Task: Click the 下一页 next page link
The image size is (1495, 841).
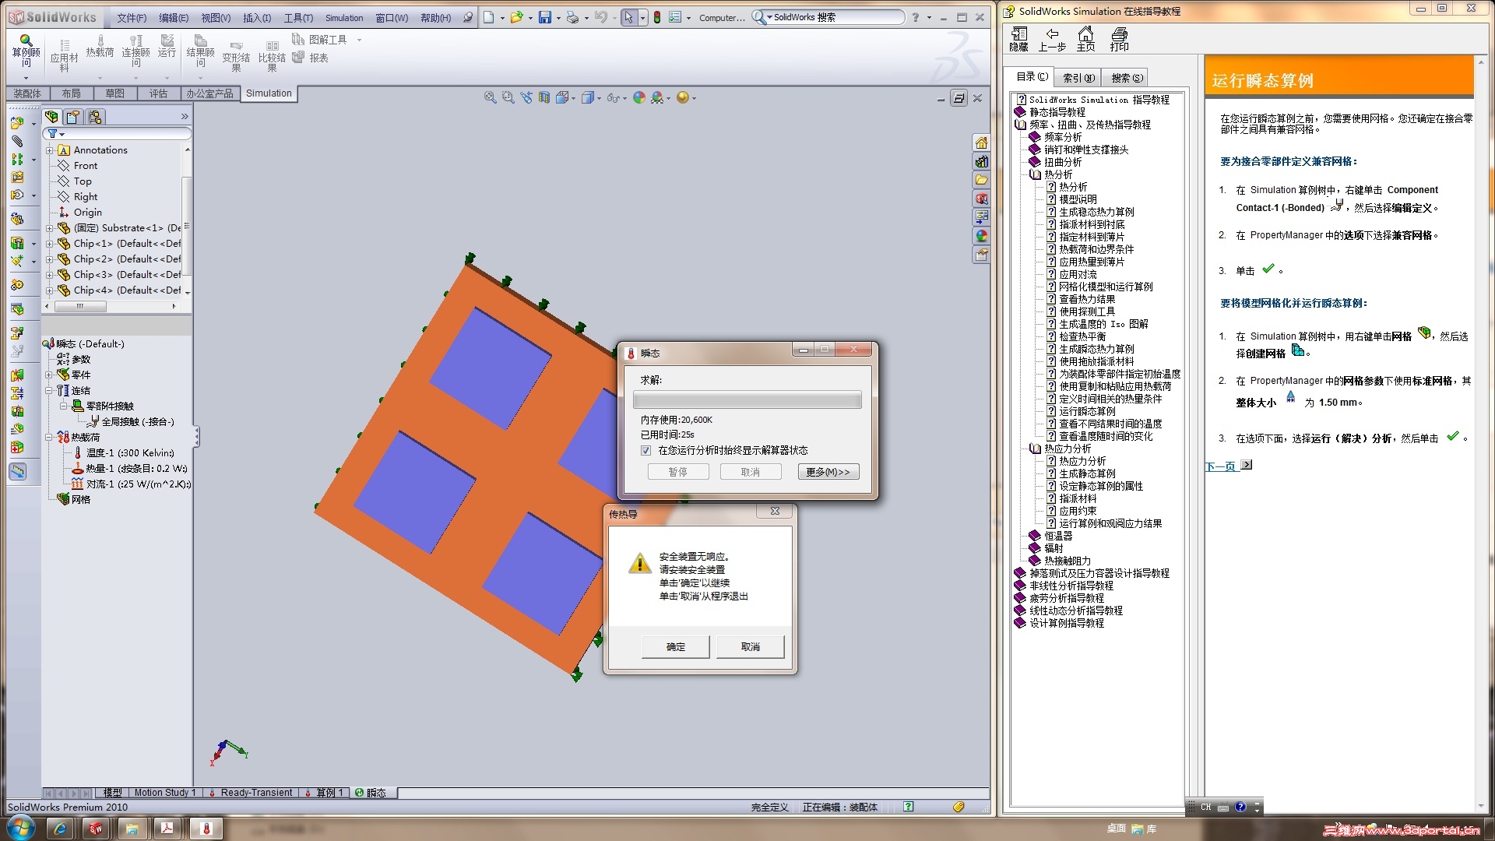Action: click(x=1222, y=466)
